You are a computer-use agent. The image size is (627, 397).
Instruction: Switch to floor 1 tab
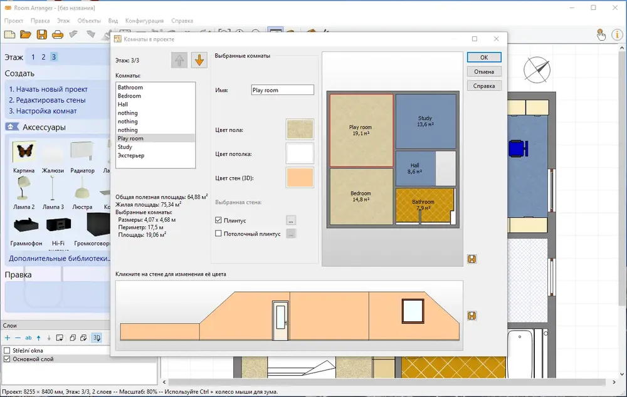[33, 57]
